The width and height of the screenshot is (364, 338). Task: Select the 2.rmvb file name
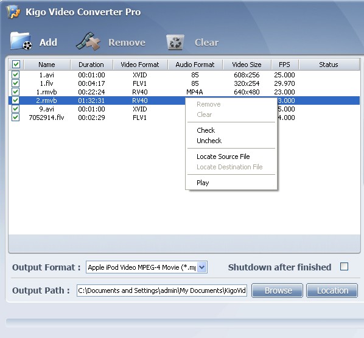click(x=47, y=100)
